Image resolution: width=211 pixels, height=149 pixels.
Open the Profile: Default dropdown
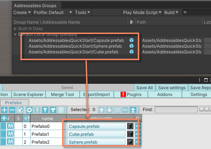pyautogui.click(x=53, y=13)
